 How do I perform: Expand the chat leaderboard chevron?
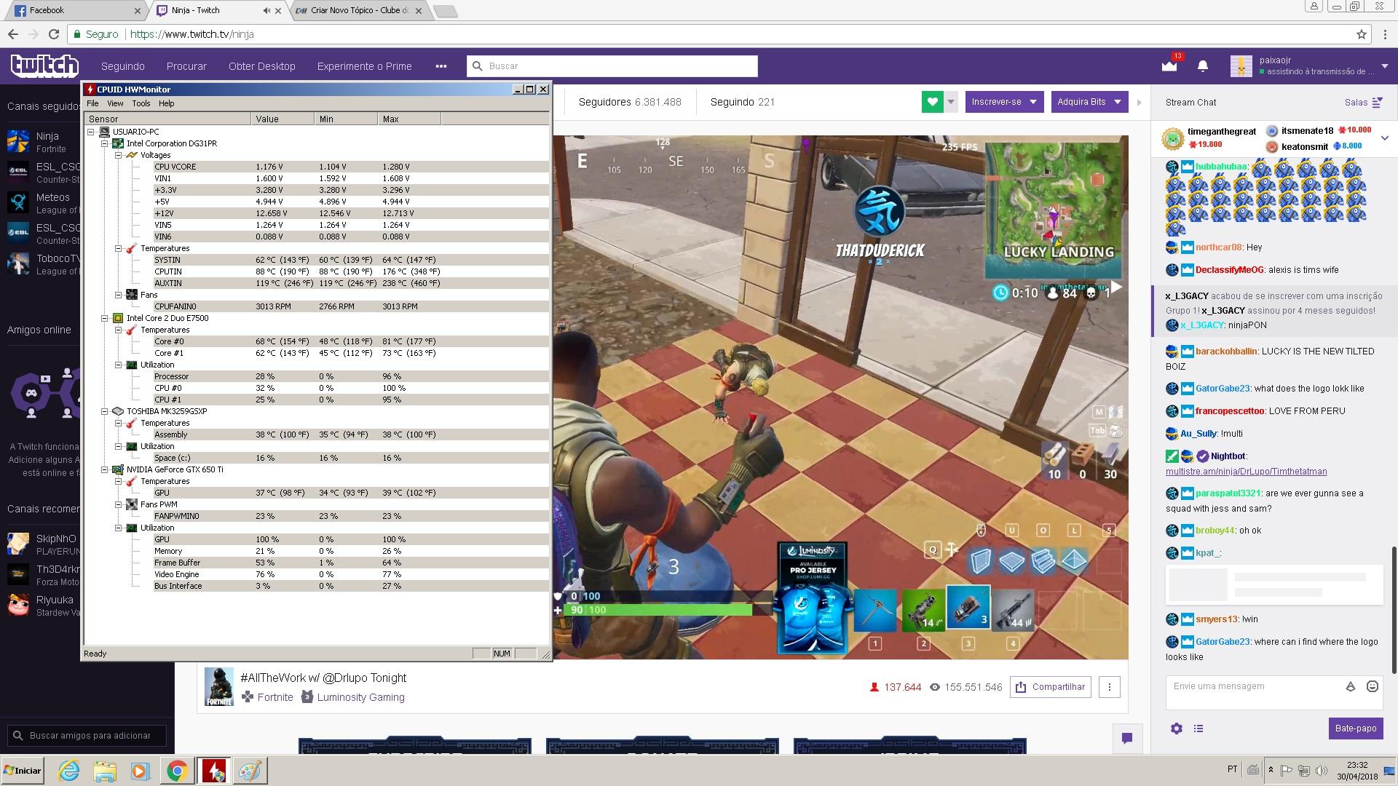point(1385,138)
